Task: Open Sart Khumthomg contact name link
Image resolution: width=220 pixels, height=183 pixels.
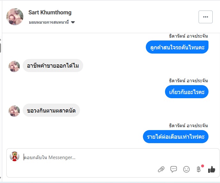Action: coord(50,12)
